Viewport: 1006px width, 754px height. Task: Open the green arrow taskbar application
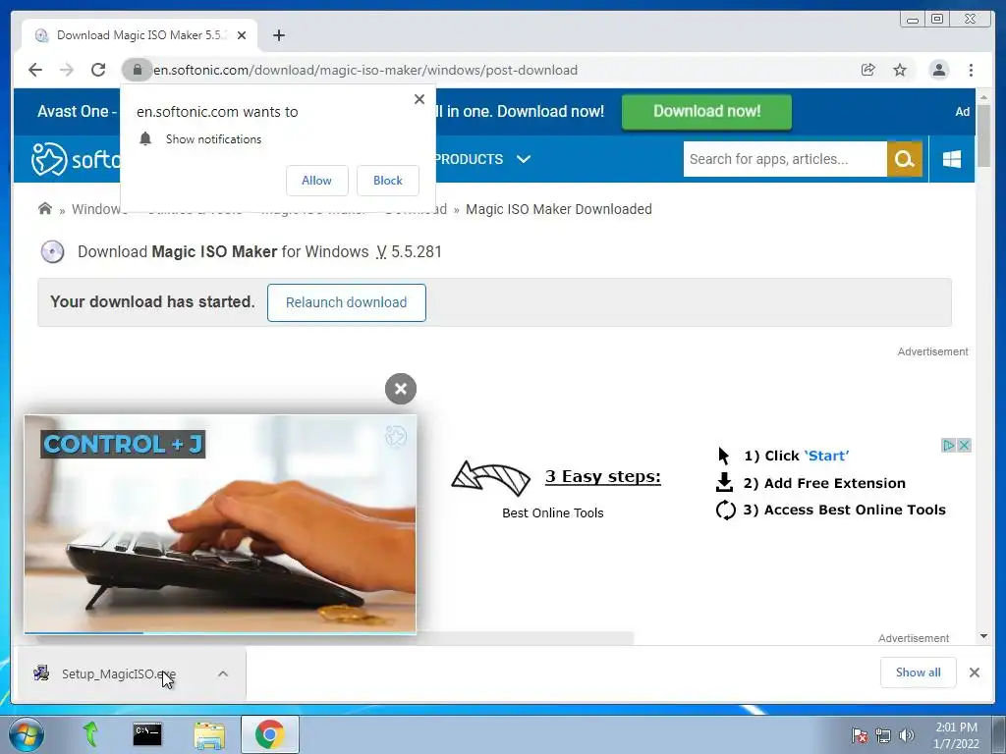[90, 734]
